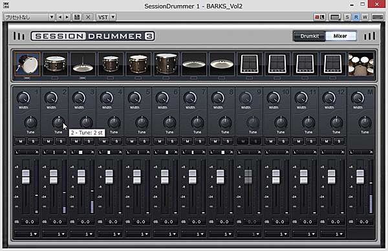Image resolution: width=388 pixels, height=251 pixels.
Task: Go to previous preset arrow
Action: coord(60,17)
